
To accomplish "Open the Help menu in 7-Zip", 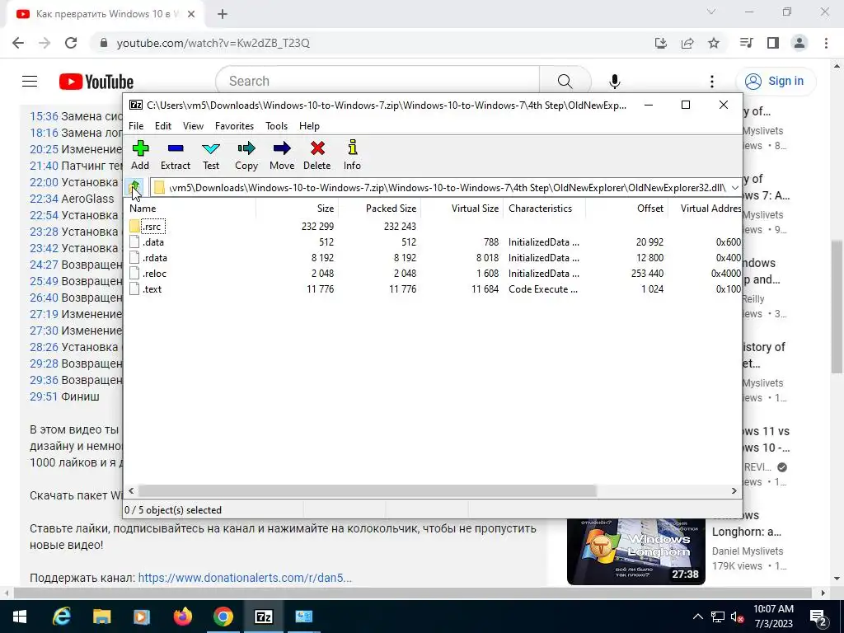I will click(x=310, y=126).
